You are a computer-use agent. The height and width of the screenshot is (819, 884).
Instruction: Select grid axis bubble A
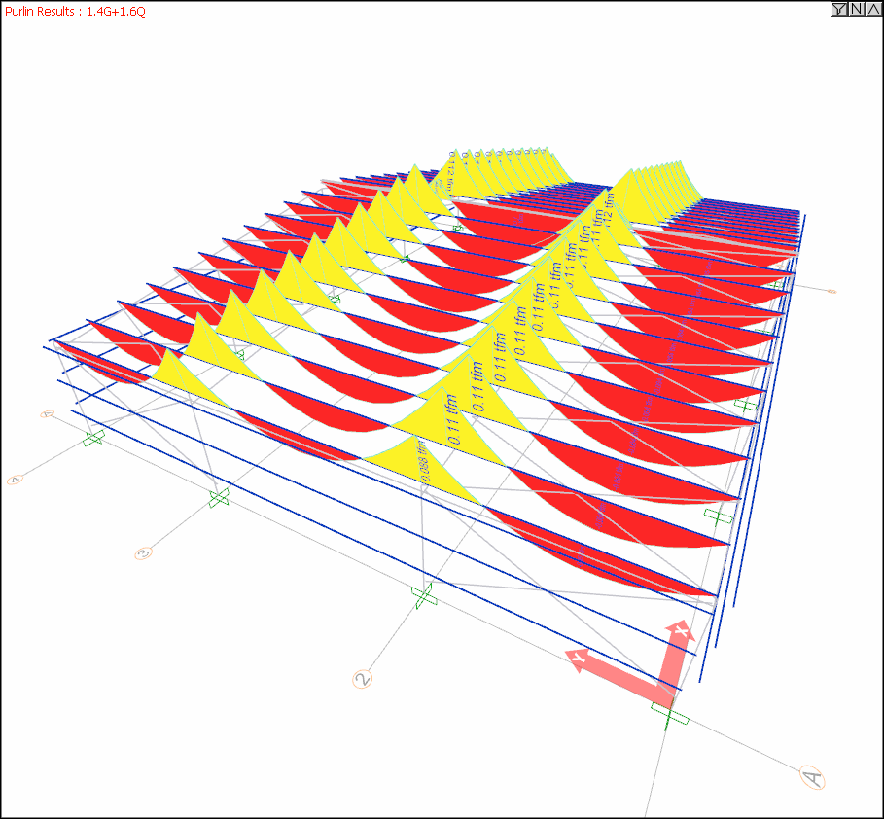(812, 776)
